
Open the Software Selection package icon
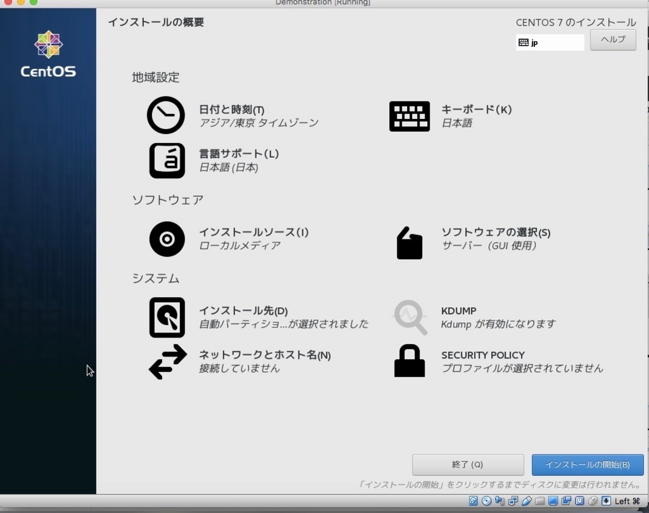(409, 243)
